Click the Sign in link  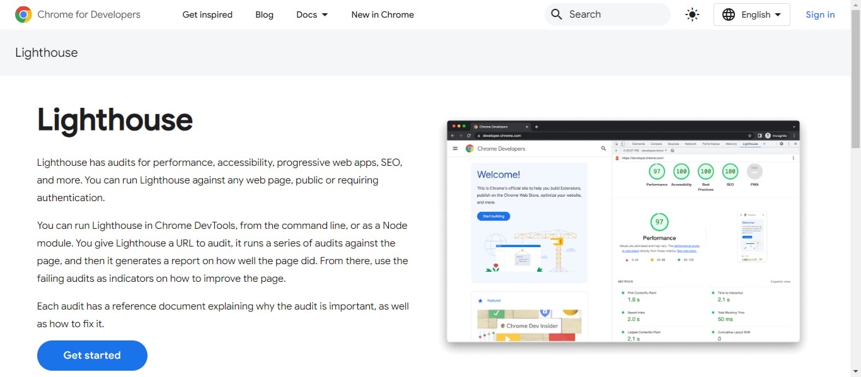(x=820, y=14)
